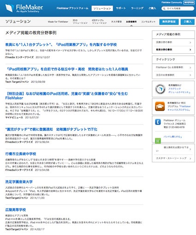This screenshot has height=235, width=196.
Task: Click the source text 'マイナビニュース'
Action: (x=14, y=117)
